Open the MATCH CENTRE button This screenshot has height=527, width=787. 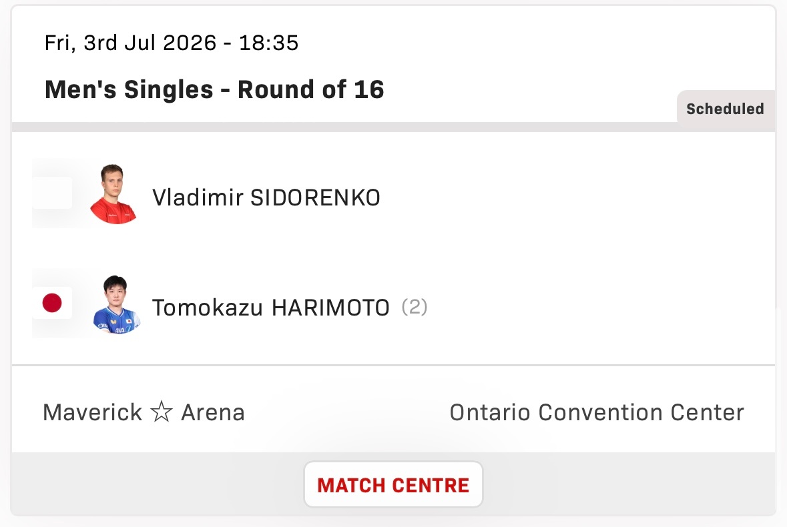[393, 484]
